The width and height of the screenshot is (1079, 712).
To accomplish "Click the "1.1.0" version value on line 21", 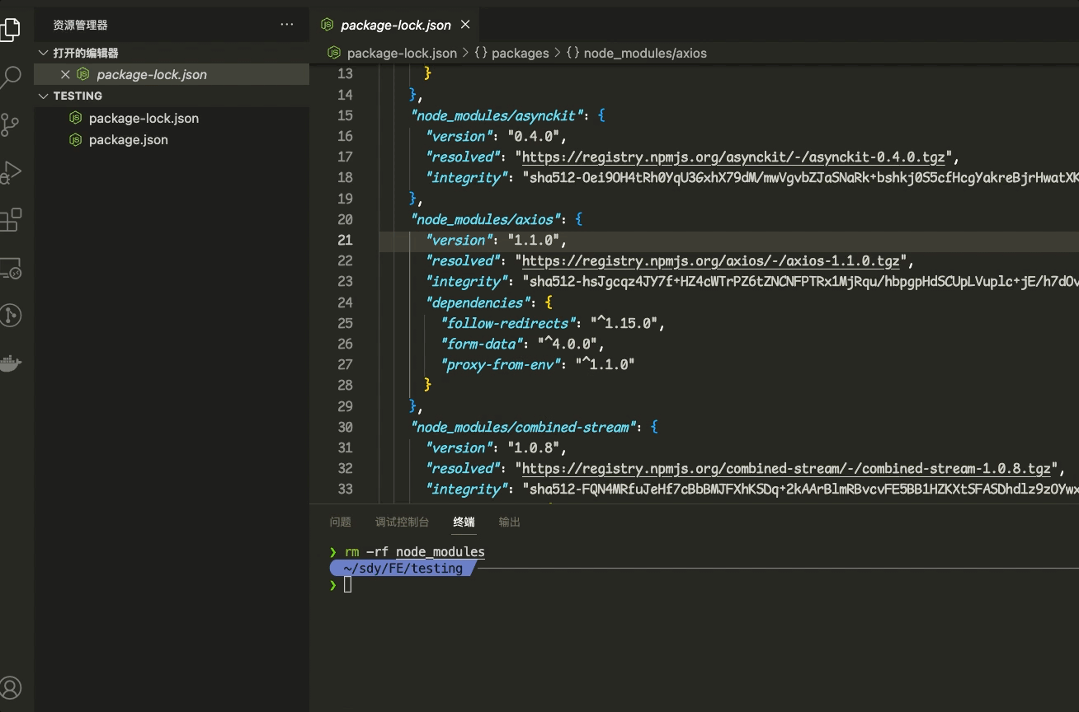I will [x=534, y=240].
